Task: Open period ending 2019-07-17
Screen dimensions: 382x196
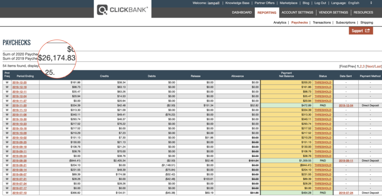Action: click(x=19, y=188)
